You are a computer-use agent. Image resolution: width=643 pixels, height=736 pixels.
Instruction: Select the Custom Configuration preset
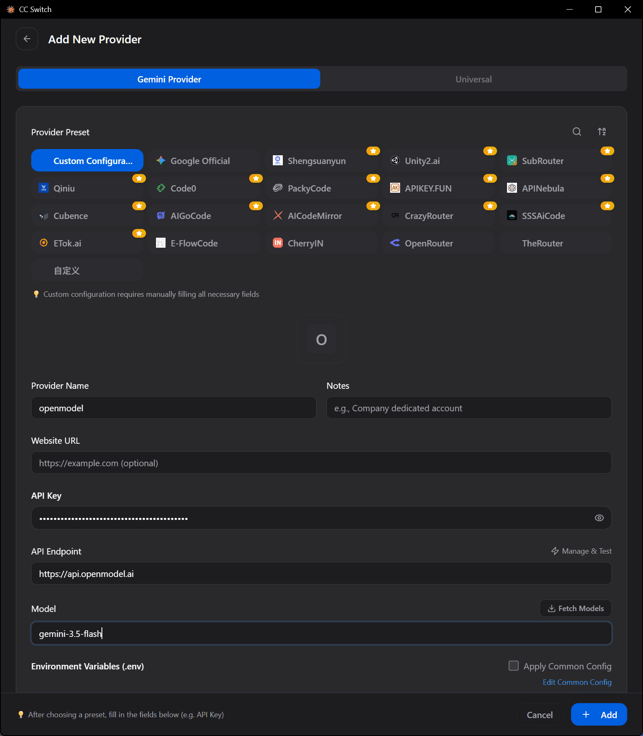pyautogui.click(x=87, y=160)
